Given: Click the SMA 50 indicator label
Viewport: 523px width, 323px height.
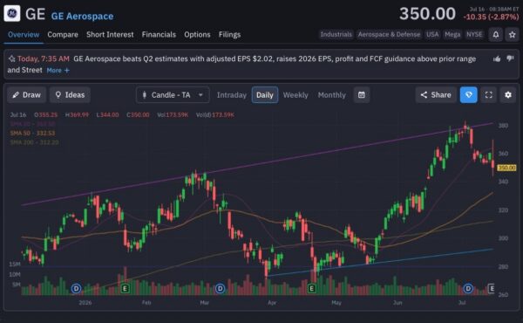Looking at the screenshot, I should (32, 133).
